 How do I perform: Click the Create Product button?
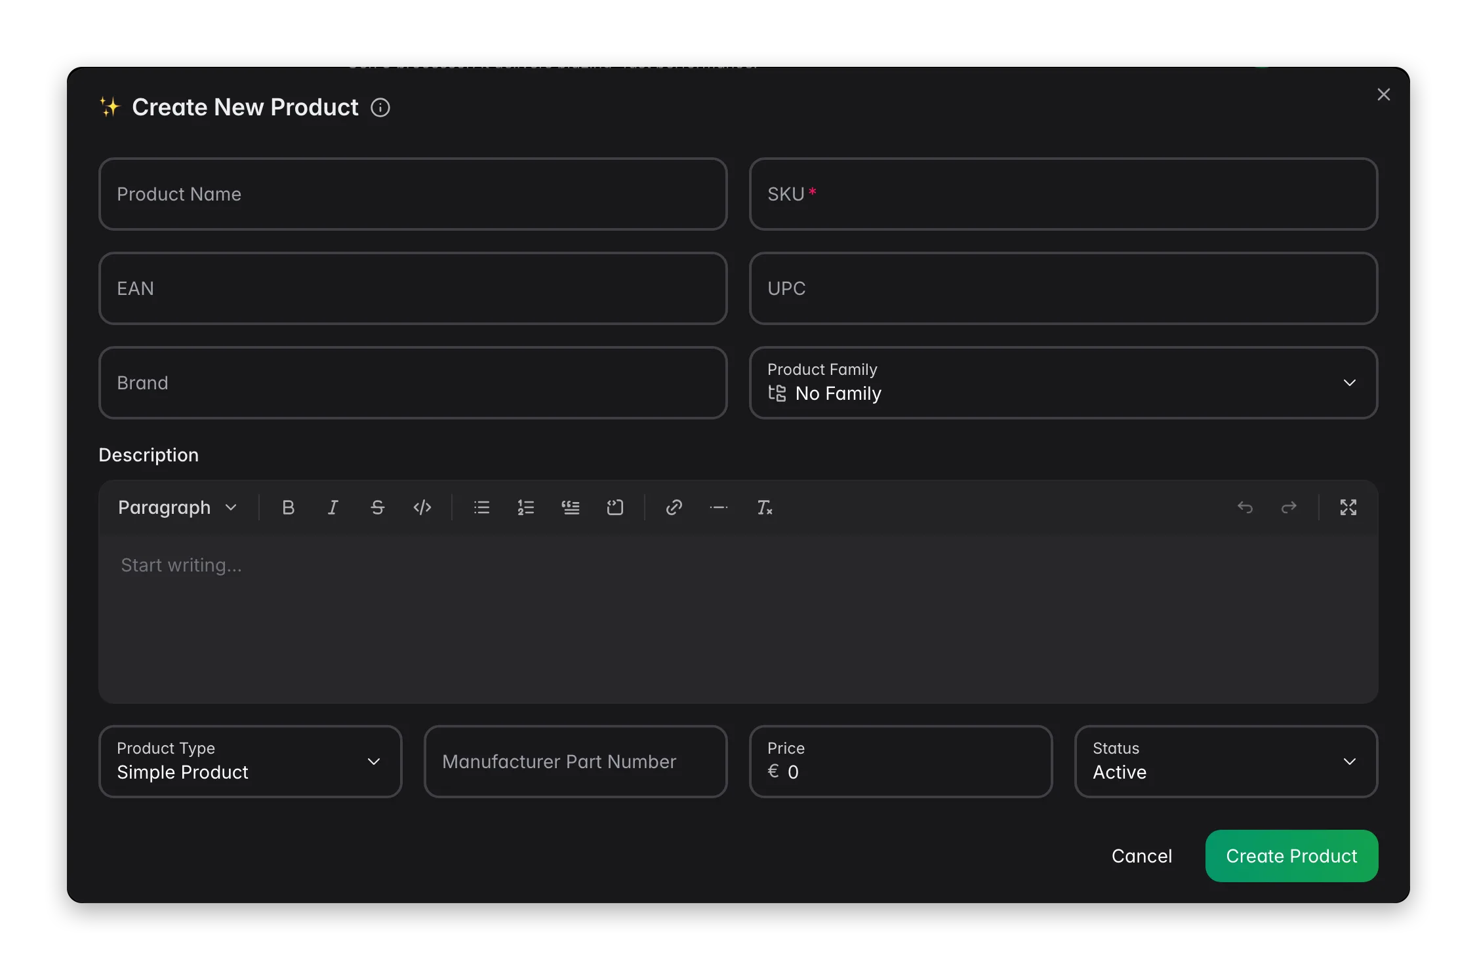1291,856
